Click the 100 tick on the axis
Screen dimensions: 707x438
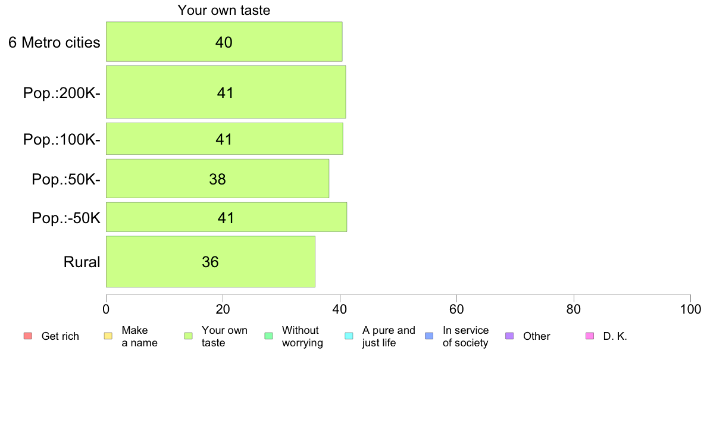pyautogui.click(x=690, y=309)
